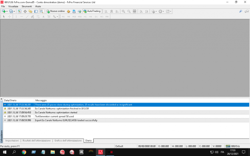Toggle the Strategy Tester icon
Image resolution: width=250 pixels, height=156 pixels.
pos(42,11)
